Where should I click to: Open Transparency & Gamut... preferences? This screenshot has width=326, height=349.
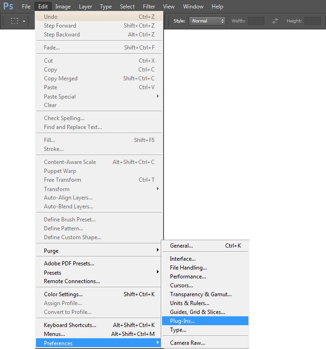tap(205, 294)
